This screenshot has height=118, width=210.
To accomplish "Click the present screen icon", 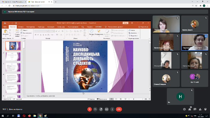I will 106,109.
